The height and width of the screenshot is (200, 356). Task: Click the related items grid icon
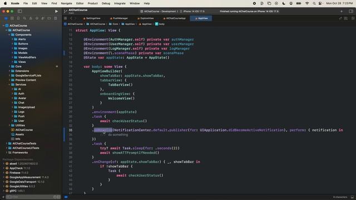pyautogui.click(x=66, y=18)
